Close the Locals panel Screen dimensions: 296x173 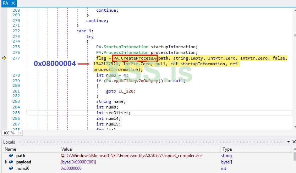294,142
